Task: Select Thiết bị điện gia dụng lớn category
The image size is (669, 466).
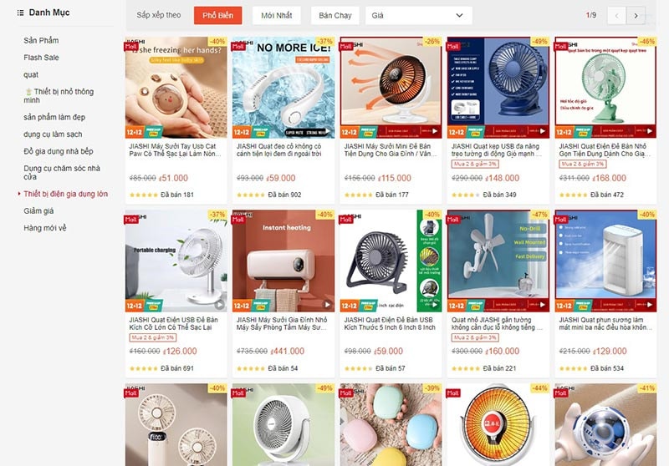Action: [x=66, y=194]
